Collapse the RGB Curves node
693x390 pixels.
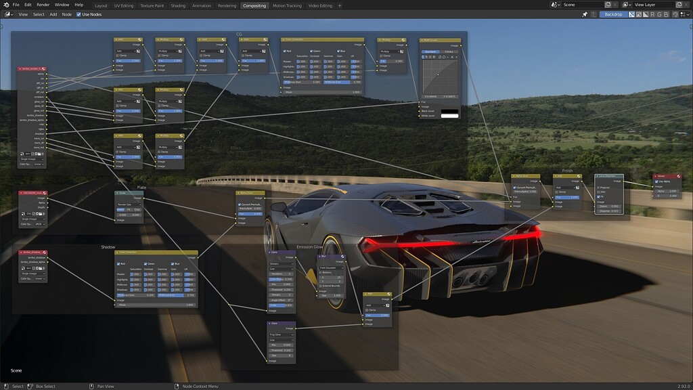click(422, 40)
